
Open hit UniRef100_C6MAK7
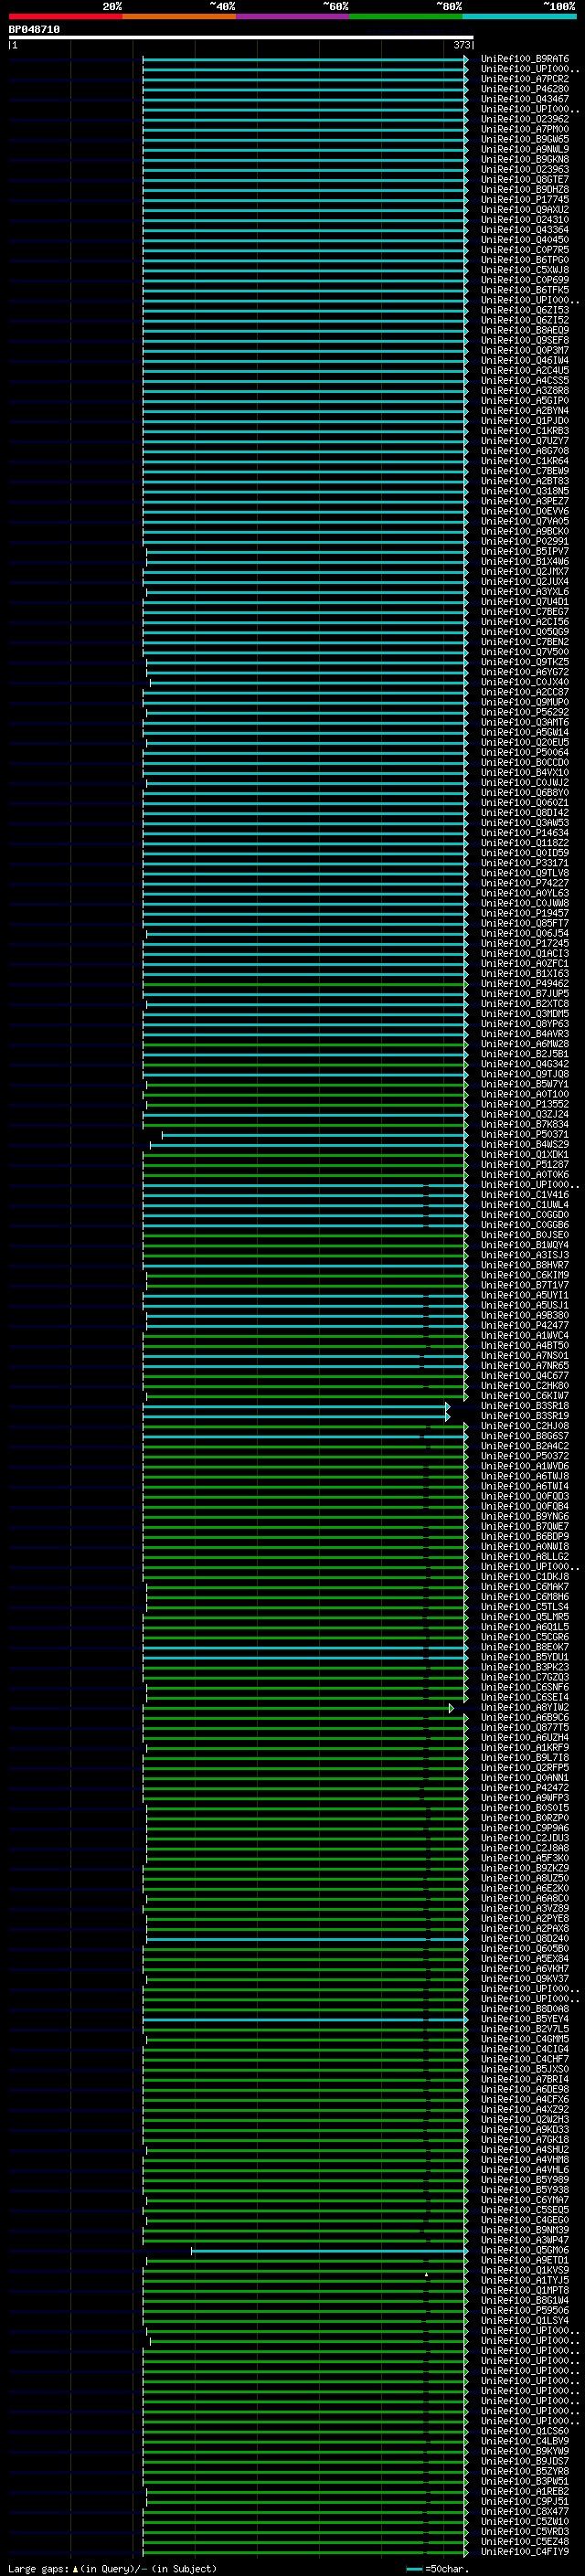click(x=525, y=1587)
